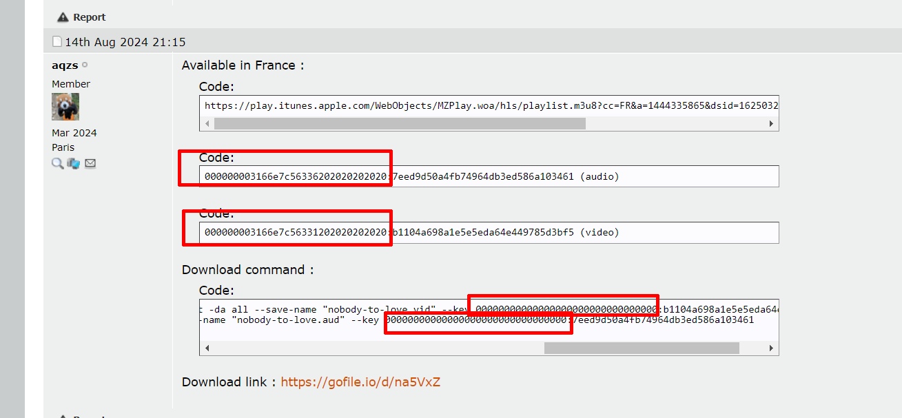This screenshot has height=418, width=902.
Task: Open the red panda avatar image
Action: tap(65, 107)
